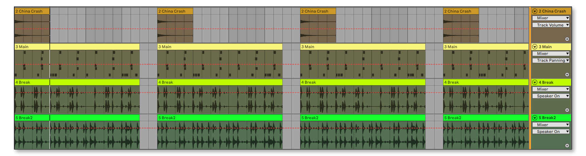
Task: Open Mixer dropdown on the 5 Break2 track
Action: 551,125
